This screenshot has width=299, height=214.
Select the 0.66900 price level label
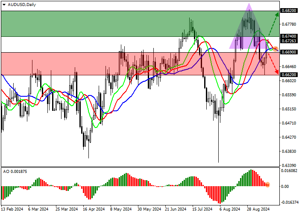(289, 52)
